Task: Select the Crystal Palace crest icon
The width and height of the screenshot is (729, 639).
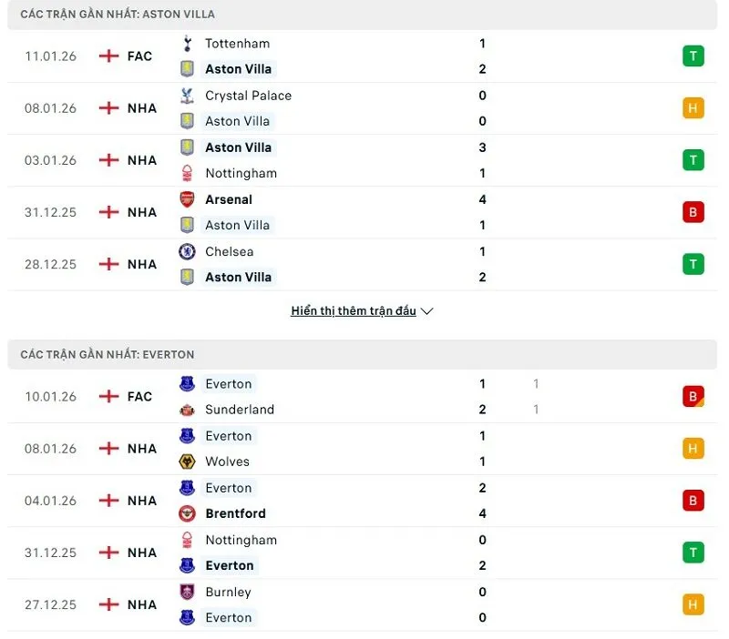Action: [x=187, y=95]
